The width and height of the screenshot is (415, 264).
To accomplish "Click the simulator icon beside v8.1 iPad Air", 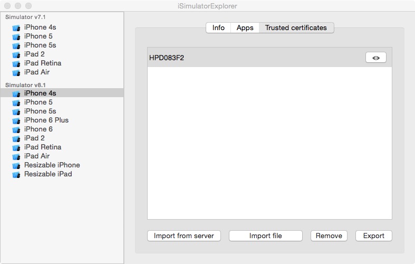I will tap(16, 156).
